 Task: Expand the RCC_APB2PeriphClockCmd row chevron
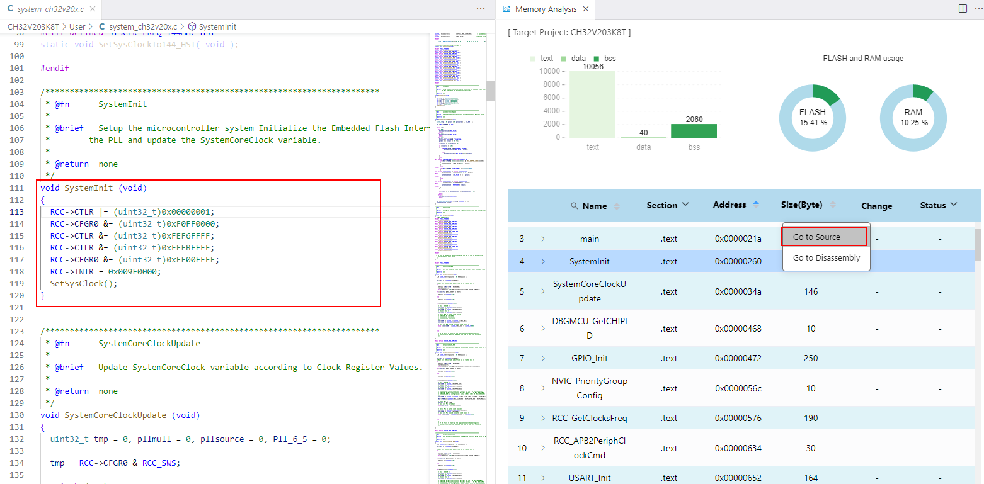click(543, 448)
